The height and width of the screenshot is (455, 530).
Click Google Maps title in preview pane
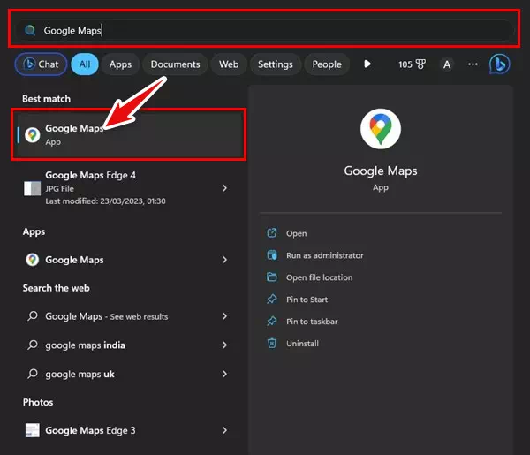tap(381, 171)
